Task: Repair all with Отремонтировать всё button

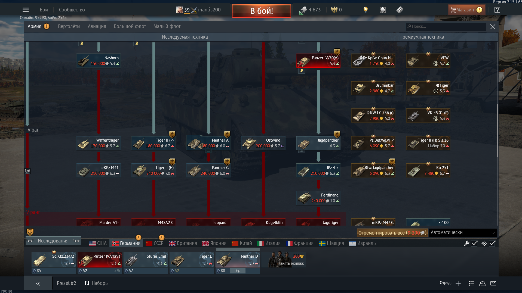Action: tap(392, 233)
